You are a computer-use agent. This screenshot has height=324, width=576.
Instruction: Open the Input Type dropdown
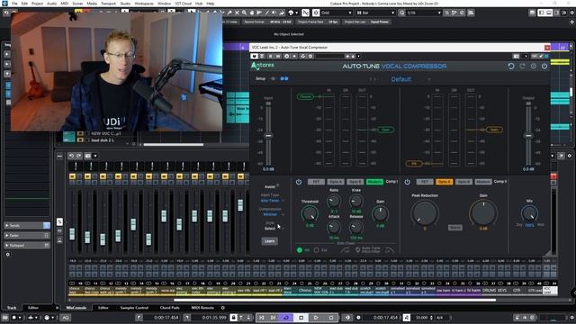click(272, 201)
